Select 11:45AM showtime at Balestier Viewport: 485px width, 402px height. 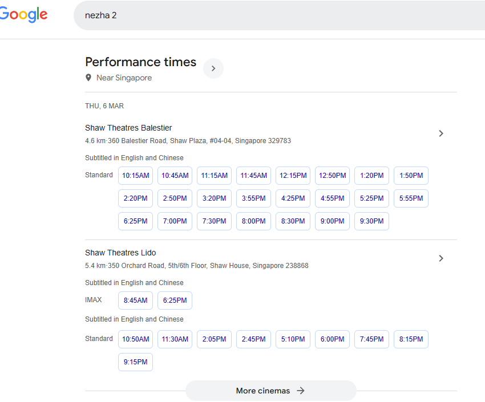254,176
